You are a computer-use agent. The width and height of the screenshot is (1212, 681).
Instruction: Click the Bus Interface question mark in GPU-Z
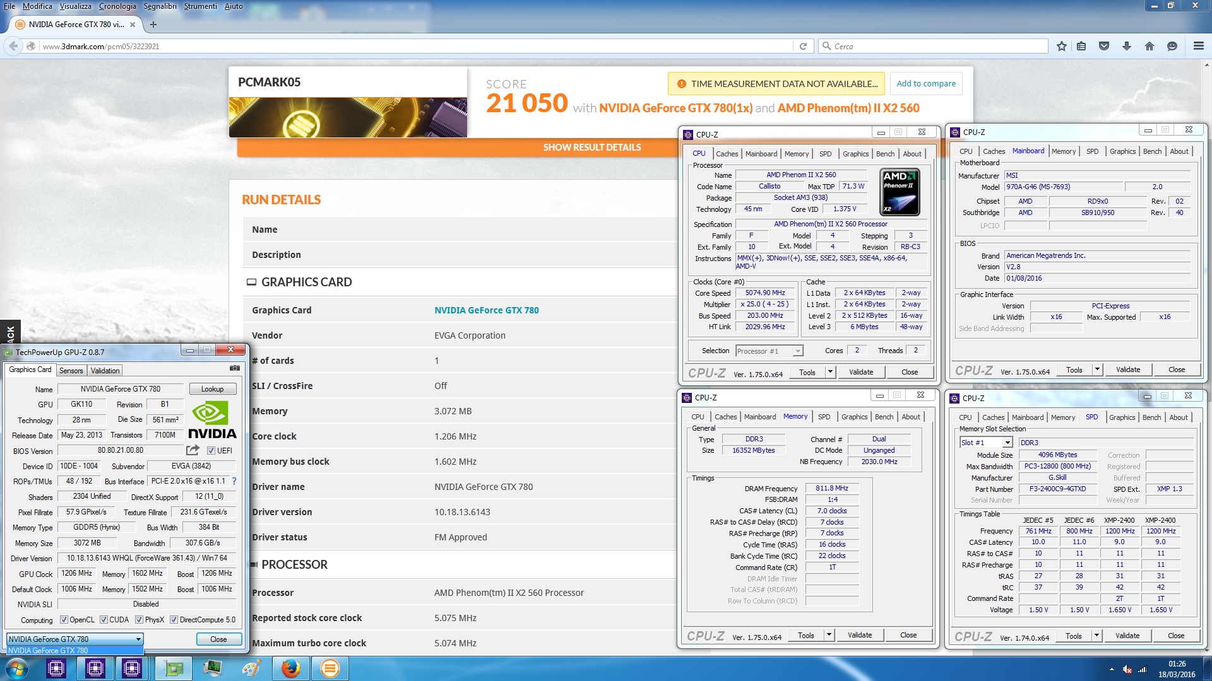pyautogui.click(x=234, y=481)
